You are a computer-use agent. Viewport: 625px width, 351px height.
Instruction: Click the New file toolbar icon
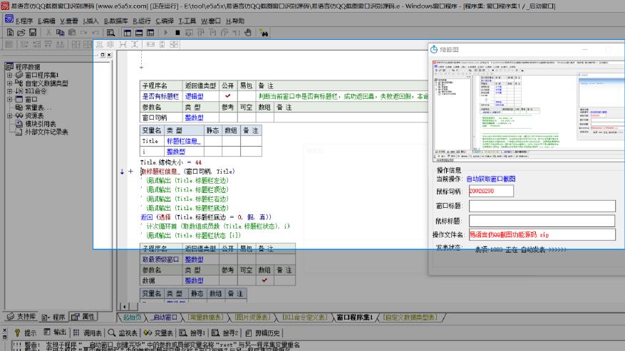[11, 32]
